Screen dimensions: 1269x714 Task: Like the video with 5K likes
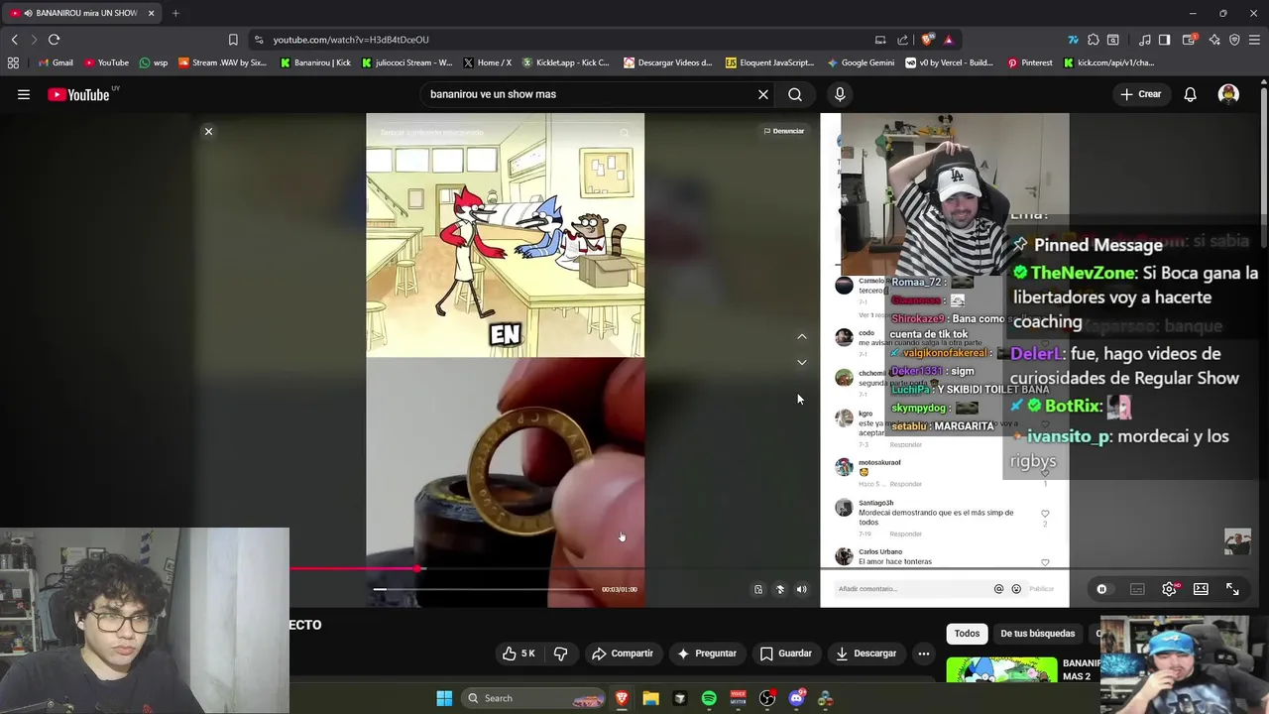[x=519, y=654]
